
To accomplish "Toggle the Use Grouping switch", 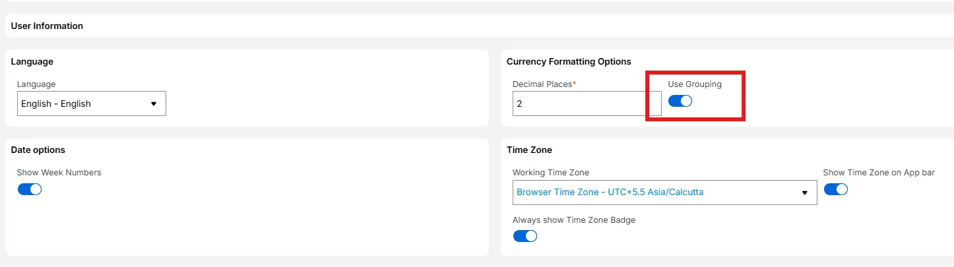I will 680,101.
